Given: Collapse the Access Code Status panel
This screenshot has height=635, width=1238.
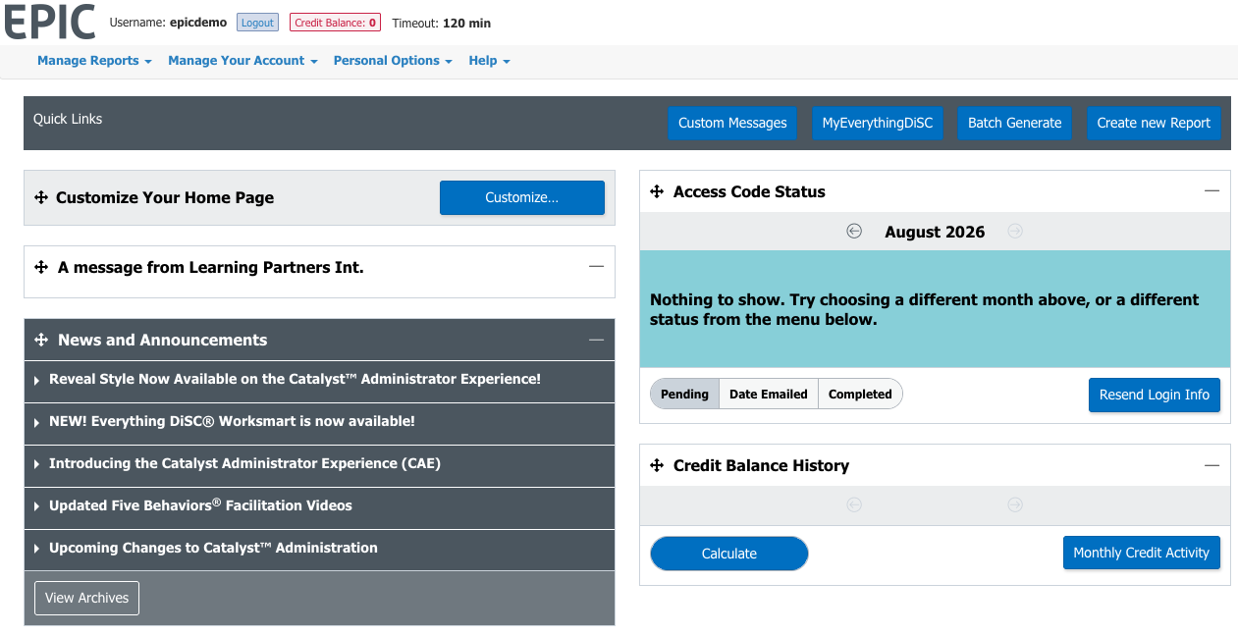Looking at the screenshot, I should coord(1211,191).
